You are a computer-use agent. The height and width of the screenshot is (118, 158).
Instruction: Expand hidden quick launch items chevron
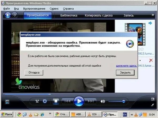click(50, 114)
